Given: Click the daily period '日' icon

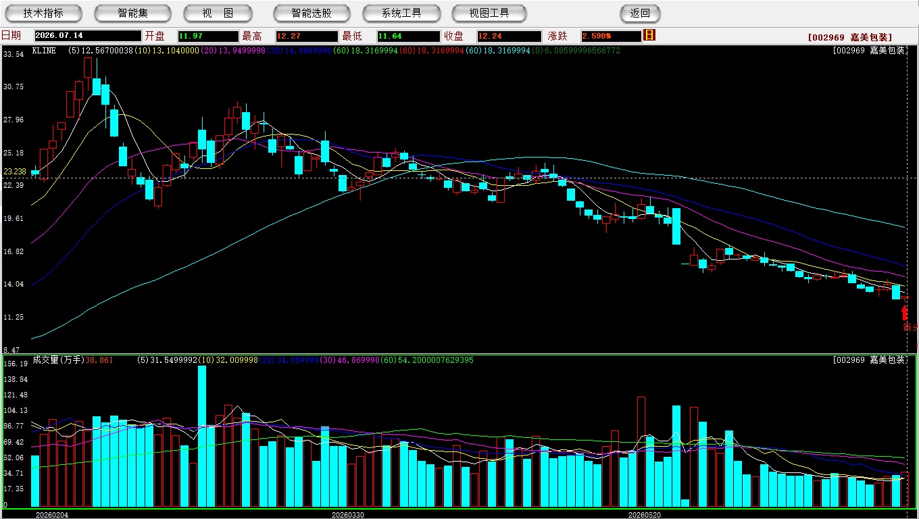Looking at the screenshot, I should pos(649,35).
